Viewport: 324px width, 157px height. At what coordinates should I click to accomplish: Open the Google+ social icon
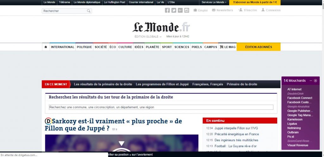(180, 10)
